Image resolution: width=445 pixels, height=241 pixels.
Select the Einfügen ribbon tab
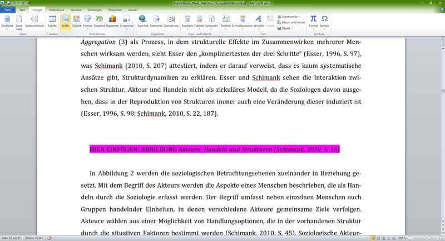[37, 10]
